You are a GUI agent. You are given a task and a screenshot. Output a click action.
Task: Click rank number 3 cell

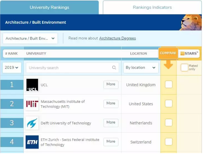(x=12, y=123)
